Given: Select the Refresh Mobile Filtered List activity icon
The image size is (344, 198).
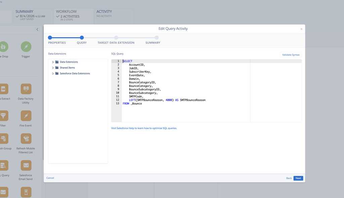Looking at the screenshot, I should pos(26,138).
